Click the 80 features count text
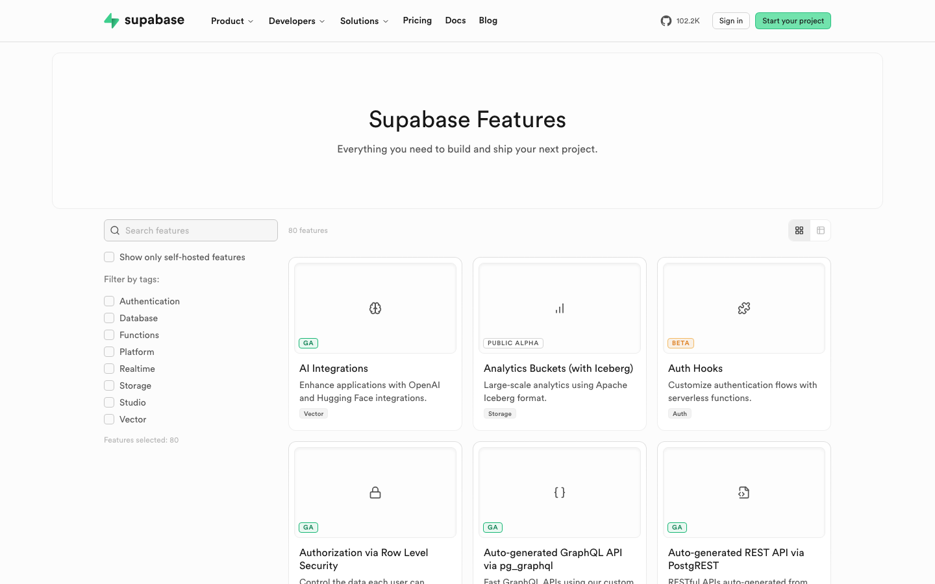Image resolution: width=935 pixels, height=584 pixels. tap(308, 230)
